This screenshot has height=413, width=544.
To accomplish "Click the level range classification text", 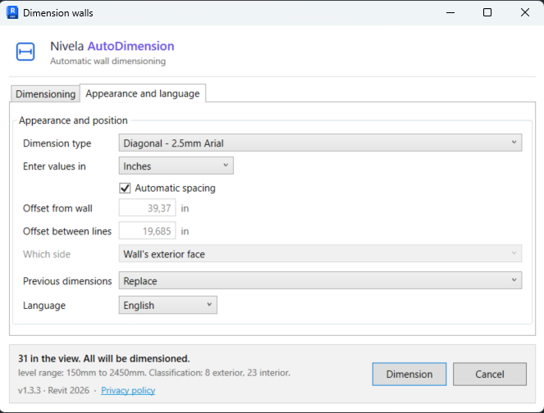I will [x=154, y=373].
